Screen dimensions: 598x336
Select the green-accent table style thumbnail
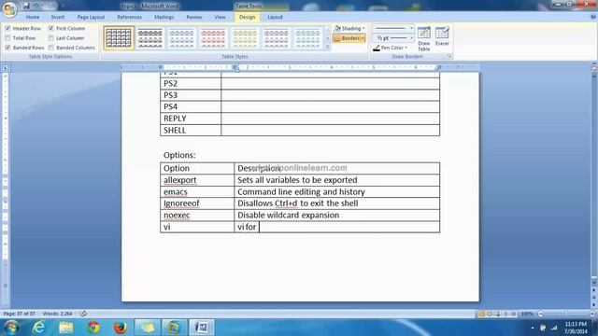[245, 38]
